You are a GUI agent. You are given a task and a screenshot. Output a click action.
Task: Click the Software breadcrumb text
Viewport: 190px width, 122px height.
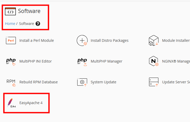tap(26, 24)
